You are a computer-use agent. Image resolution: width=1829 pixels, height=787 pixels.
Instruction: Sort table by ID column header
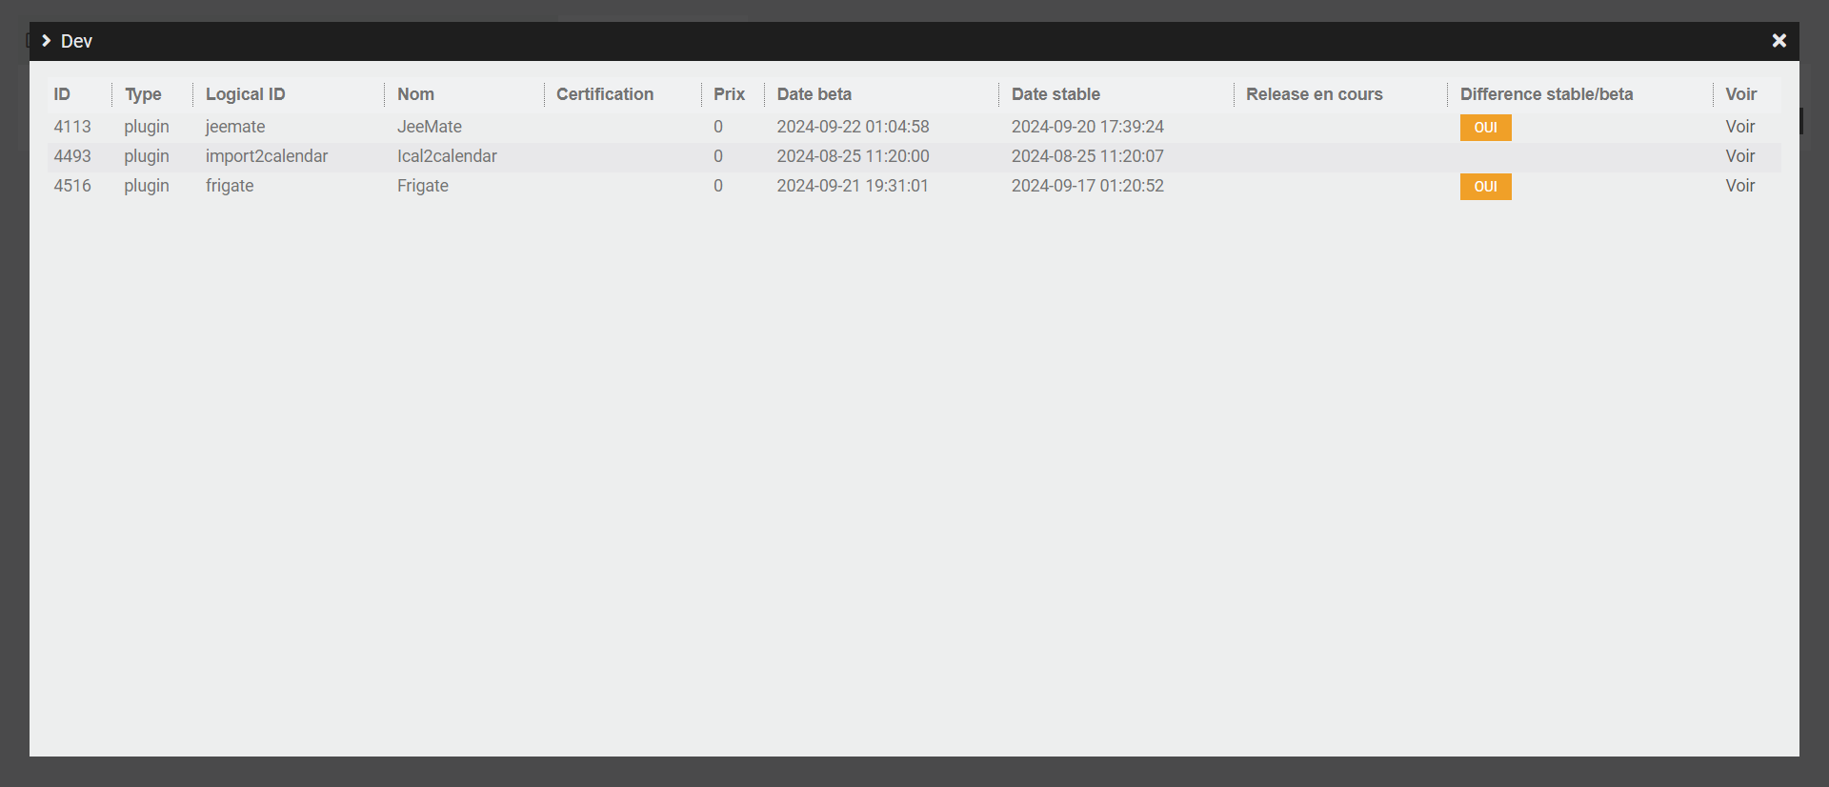click(x=62, y=94)
